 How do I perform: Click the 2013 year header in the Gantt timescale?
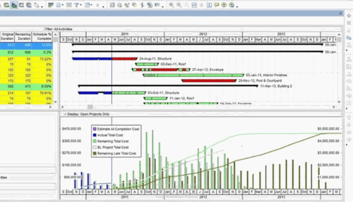click(281, 34)
